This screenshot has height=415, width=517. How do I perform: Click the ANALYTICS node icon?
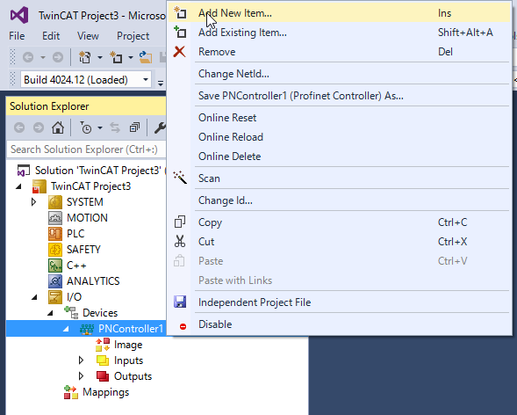click(55, 281)
